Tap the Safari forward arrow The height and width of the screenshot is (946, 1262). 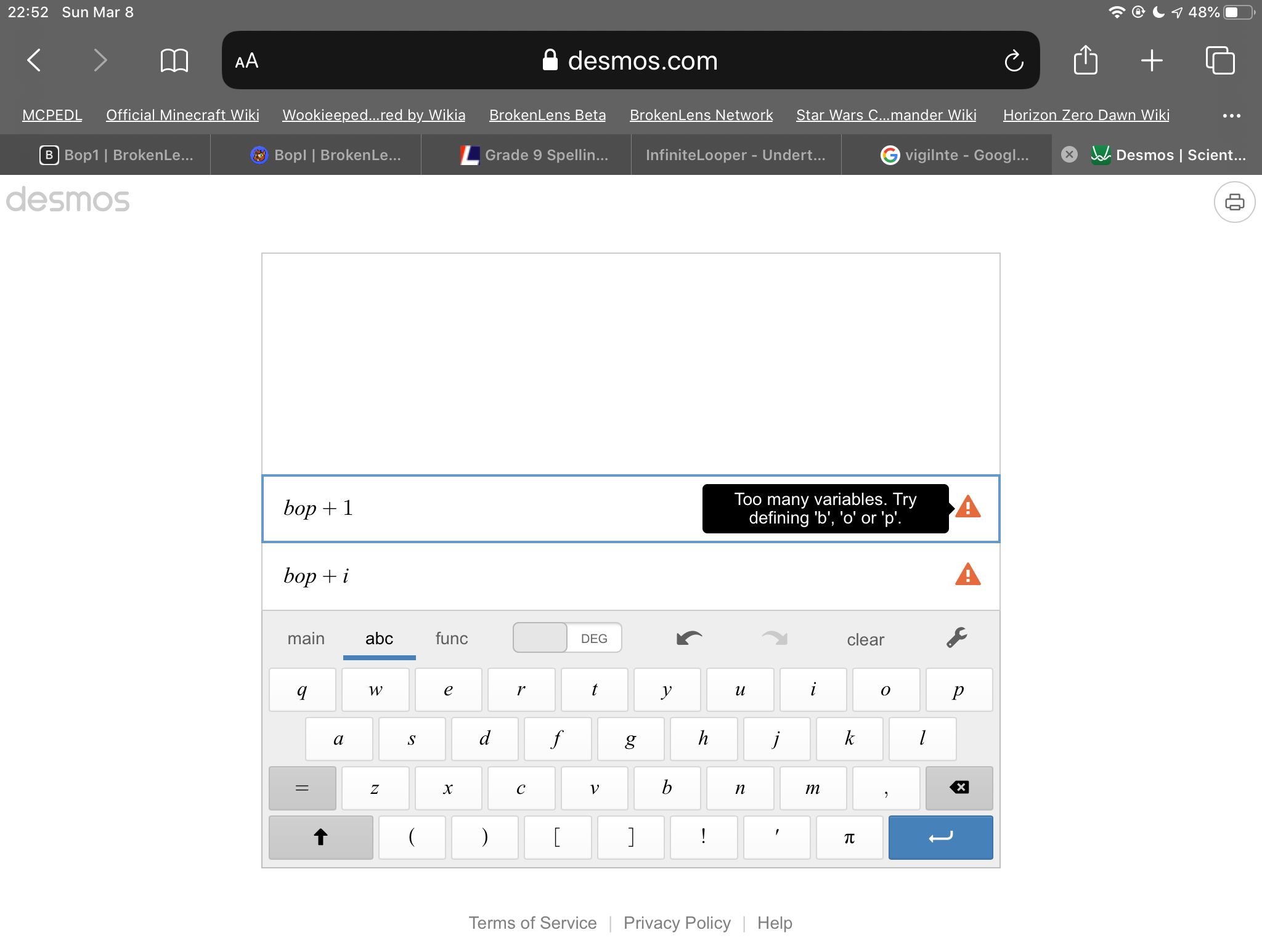pyautogui.click(x=100, y=60)
